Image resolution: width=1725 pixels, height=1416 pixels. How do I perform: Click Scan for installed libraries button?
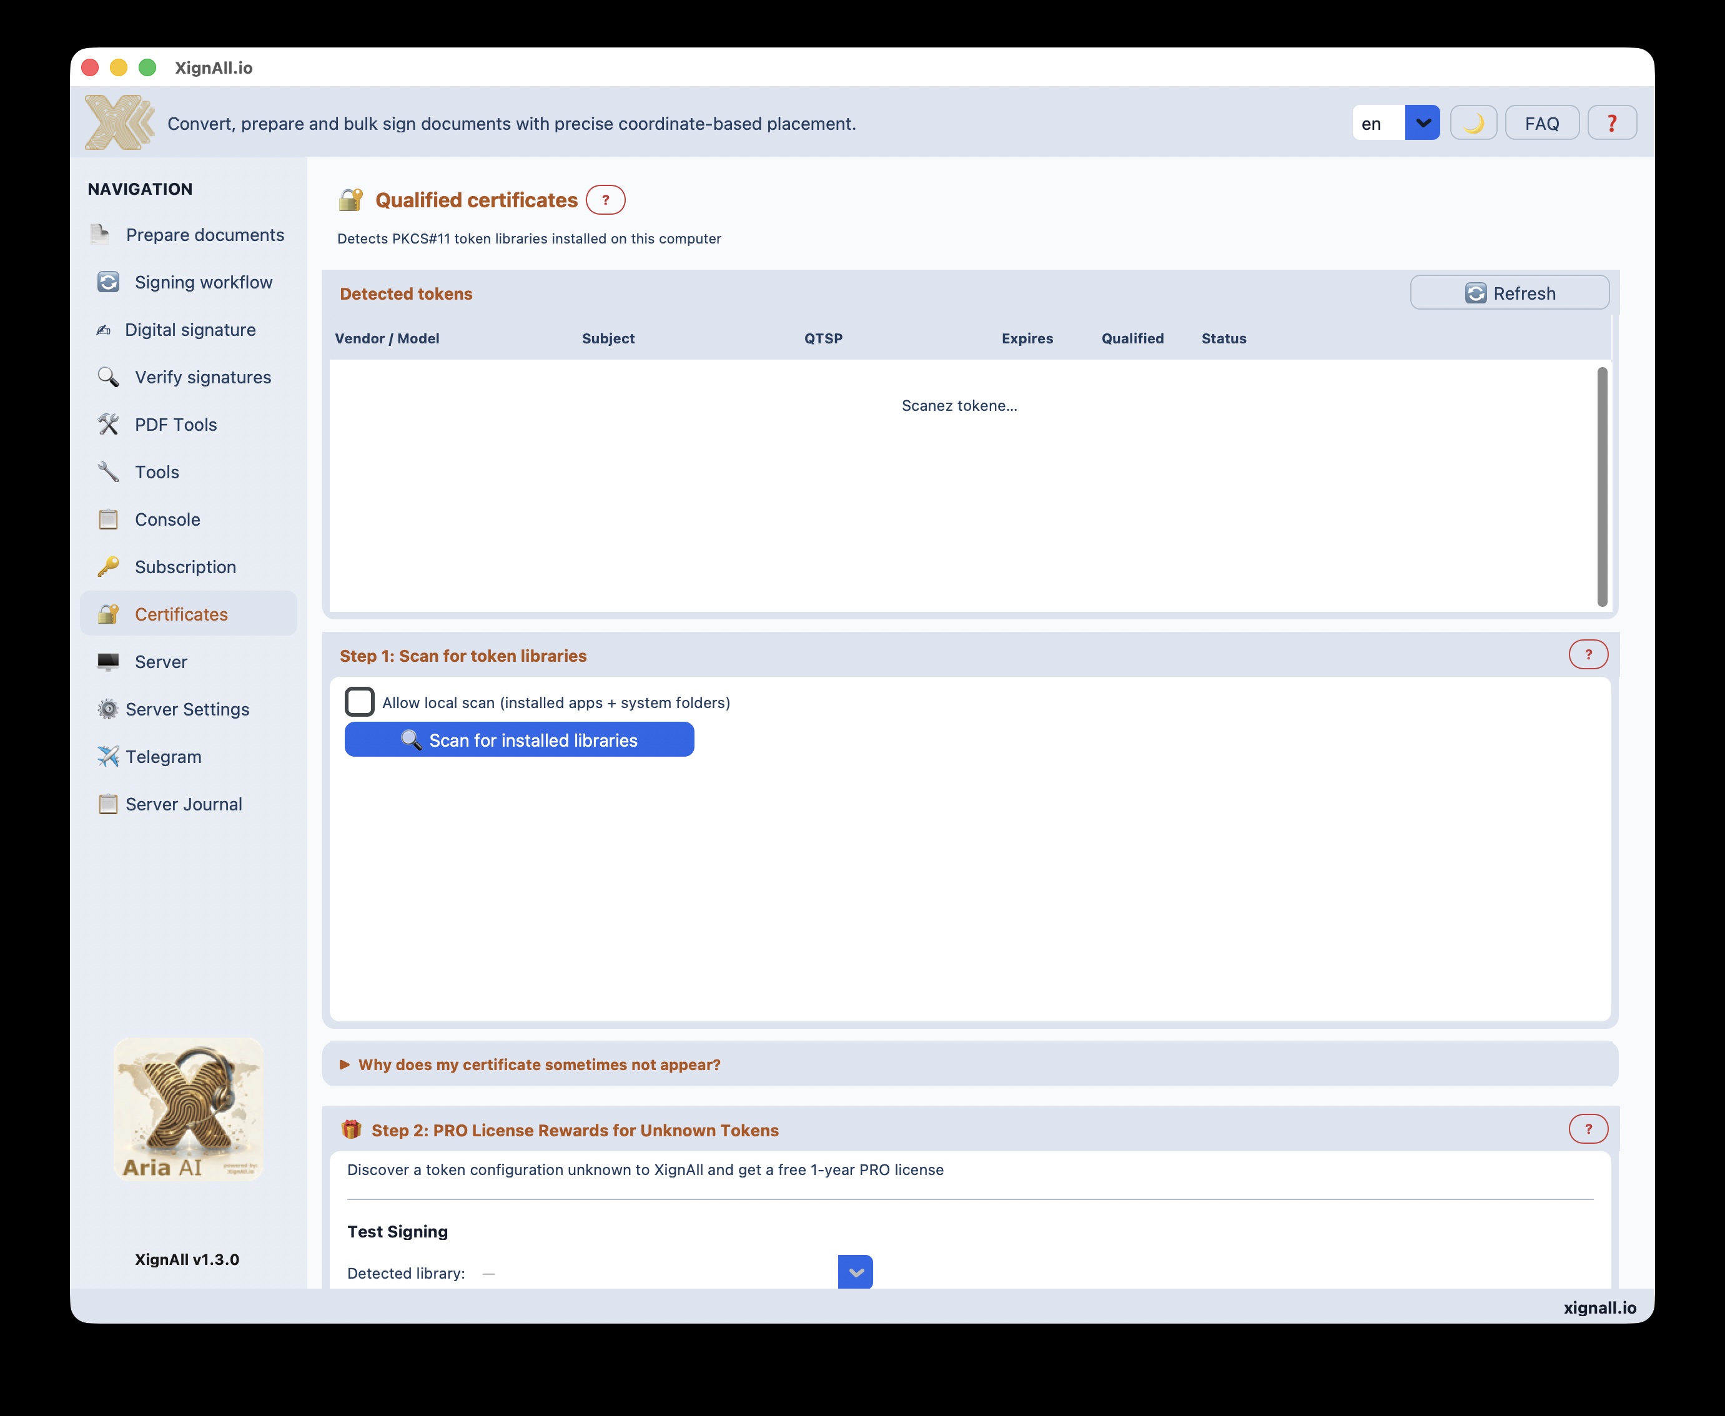coord(519,740)
